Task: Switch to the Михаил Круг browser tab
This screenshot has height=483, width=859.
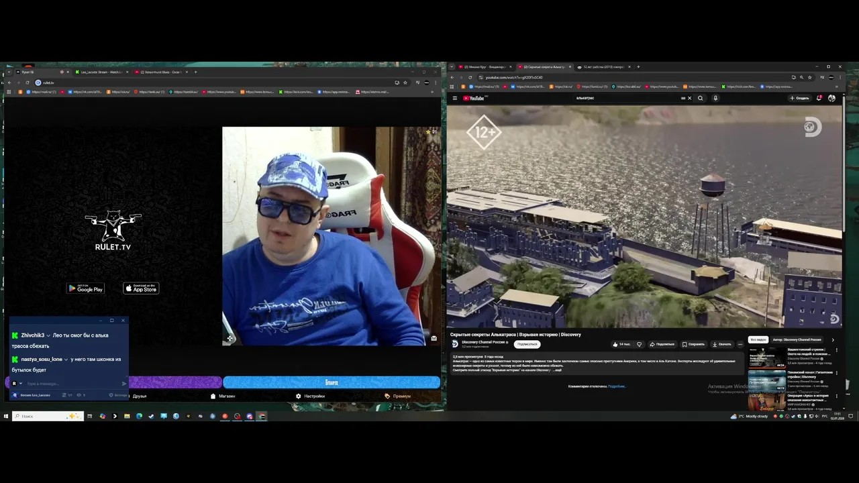Action: click(x=485, y=67)
